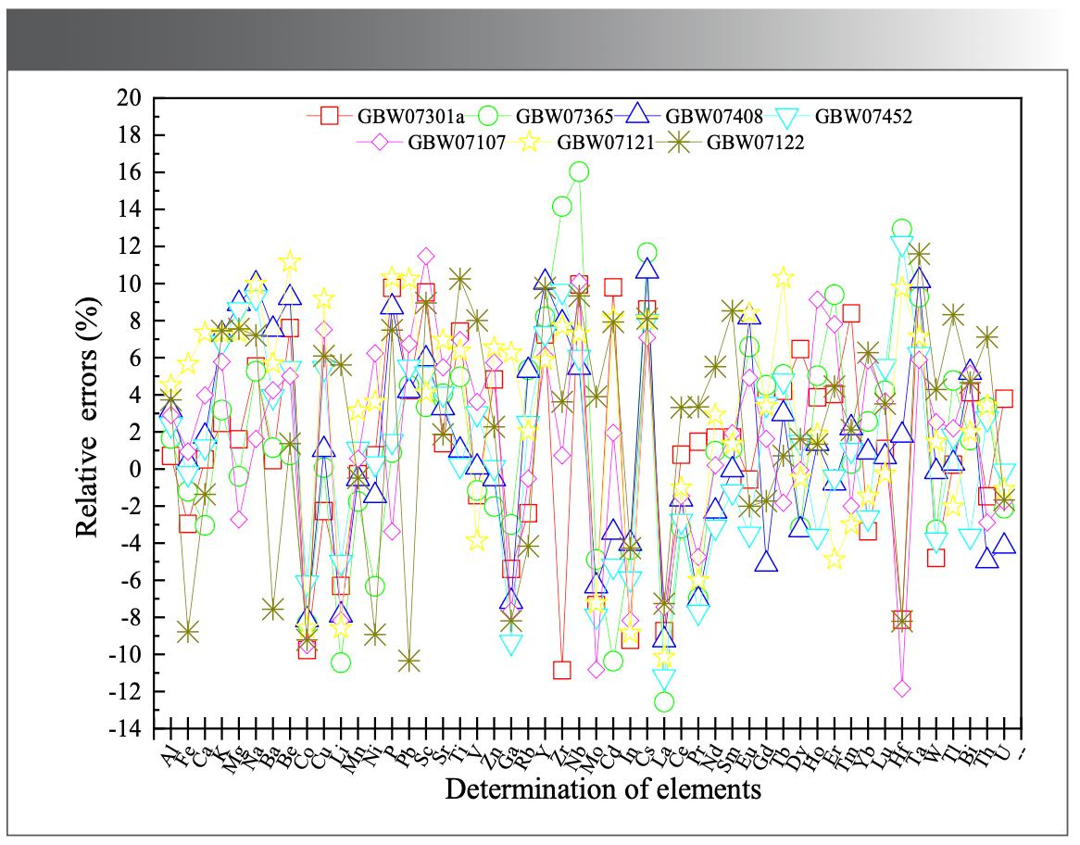This screenshot has height=845, width=1080.
Task: Click the green circle GBW07365 legend marker
Action: pos(487,116)
